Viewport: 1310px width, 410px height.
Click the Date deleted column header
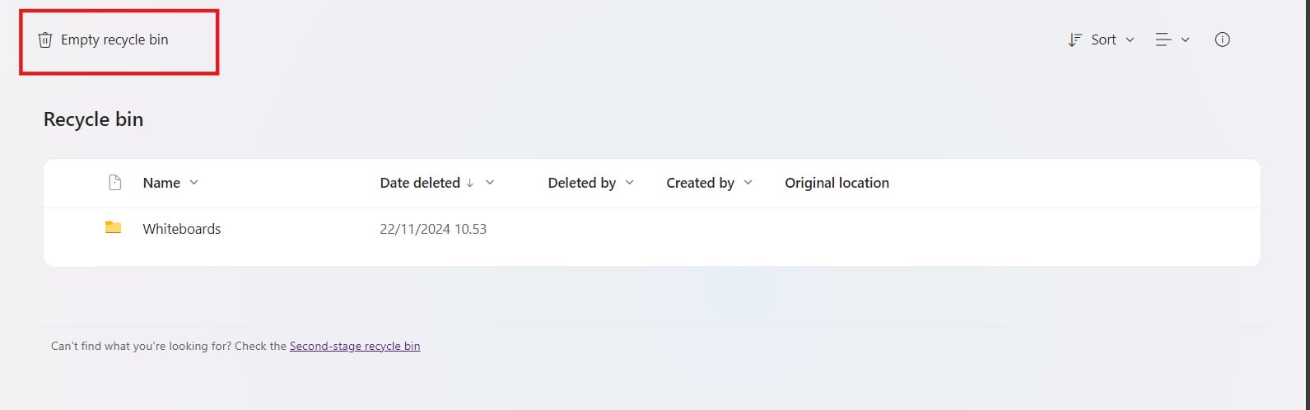click(x=420, y=183)
